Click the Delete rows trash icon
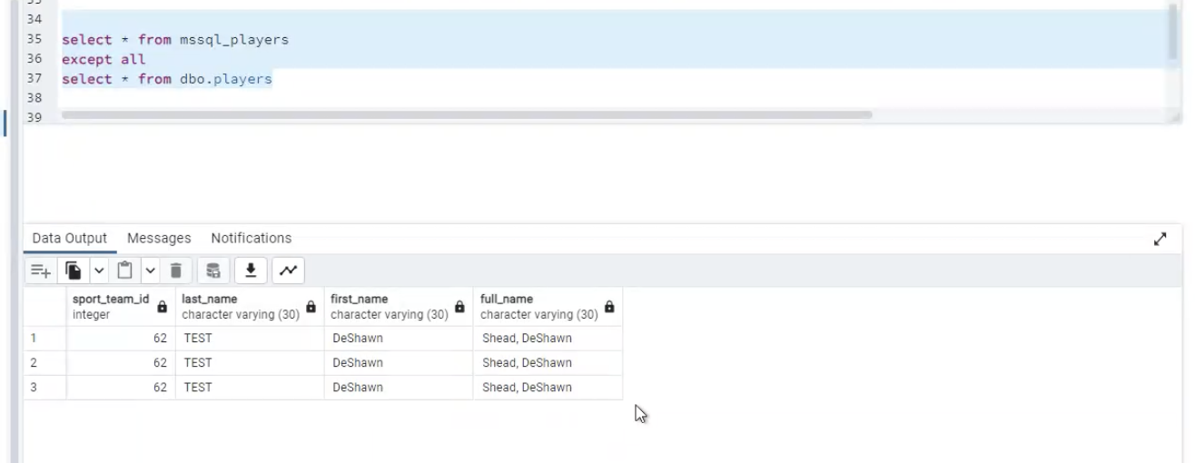The image size is (1195, 463). click(176, 271)
